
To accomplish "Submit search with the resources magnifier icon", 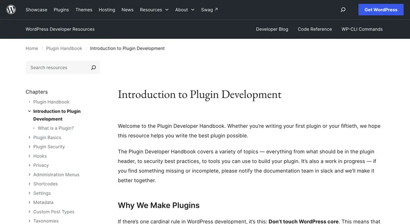I will (93, 68).
